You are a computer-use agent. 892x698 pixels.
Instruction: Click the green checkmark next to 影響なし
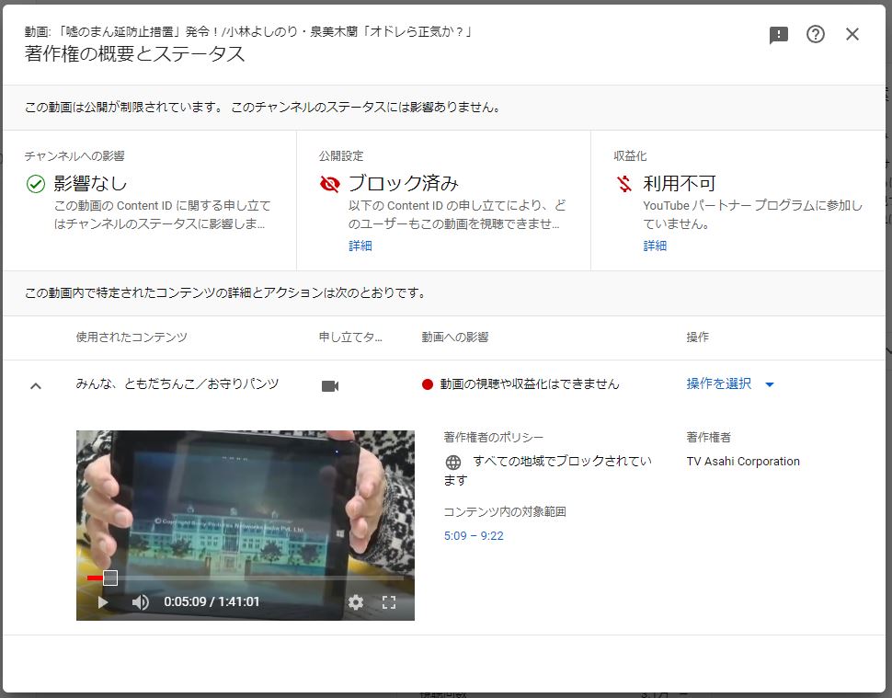pyautogui.click(x=36, y=184)
